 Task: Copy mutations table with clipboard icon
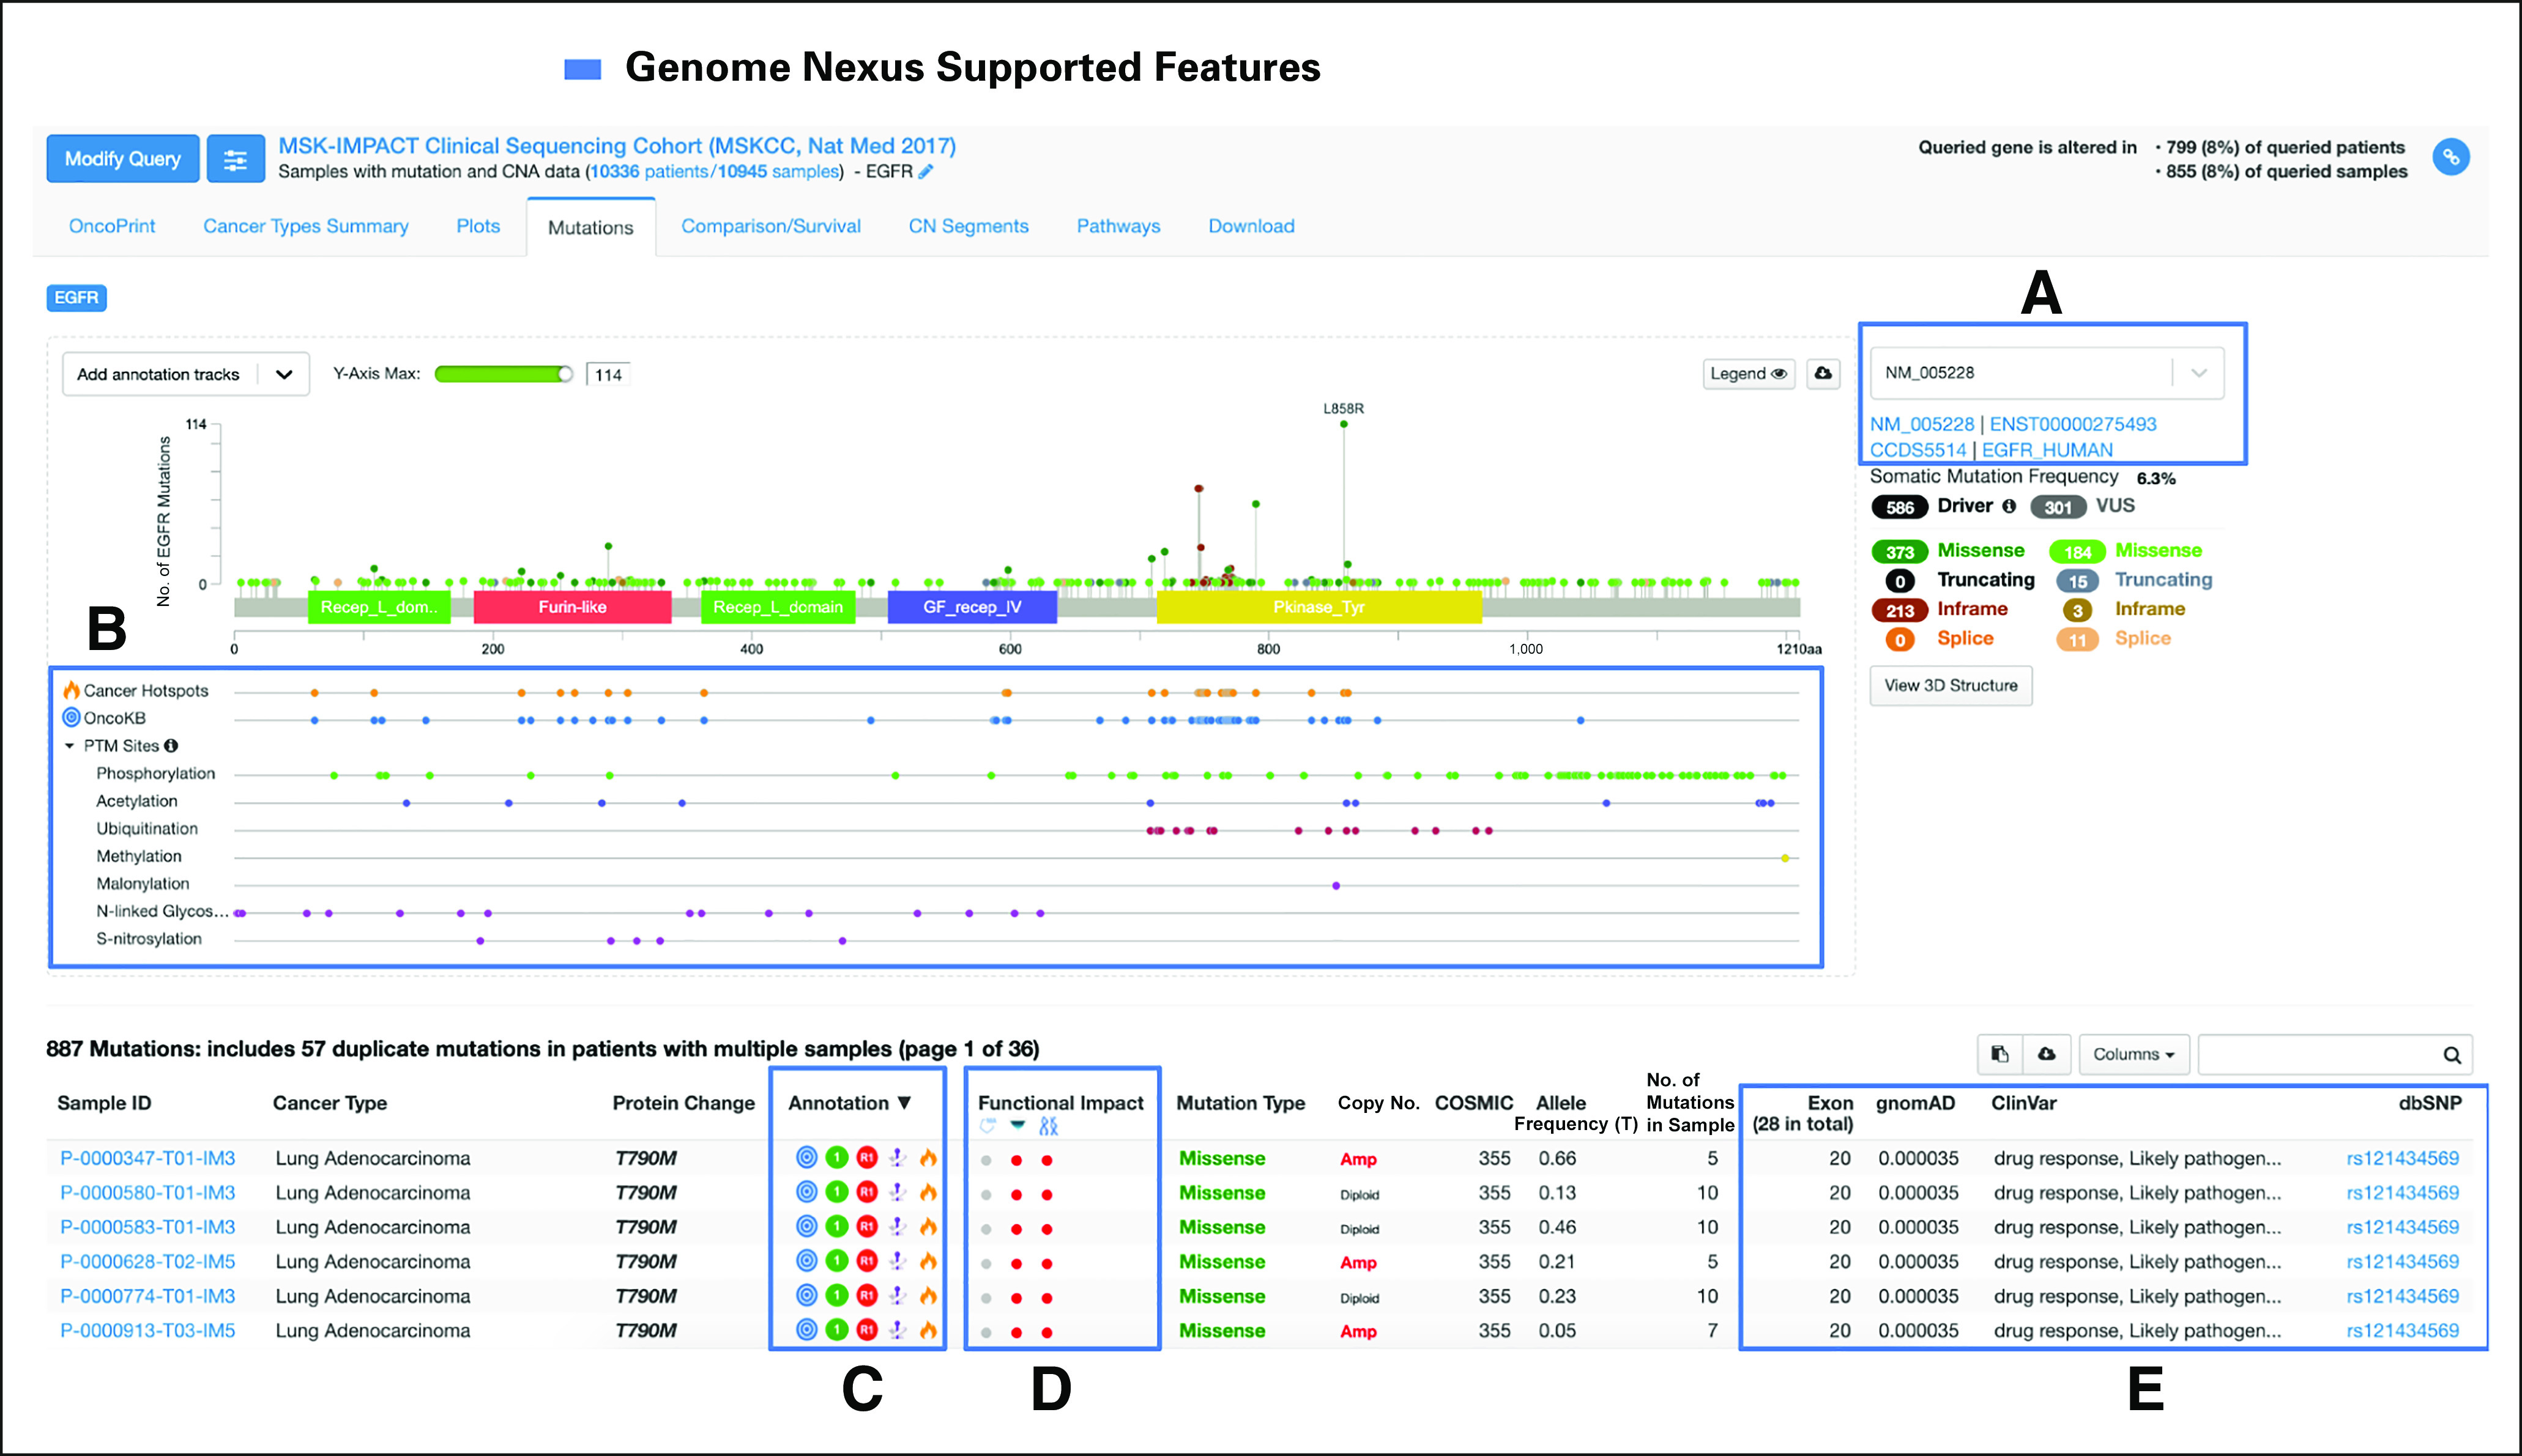point(1999,1054)
